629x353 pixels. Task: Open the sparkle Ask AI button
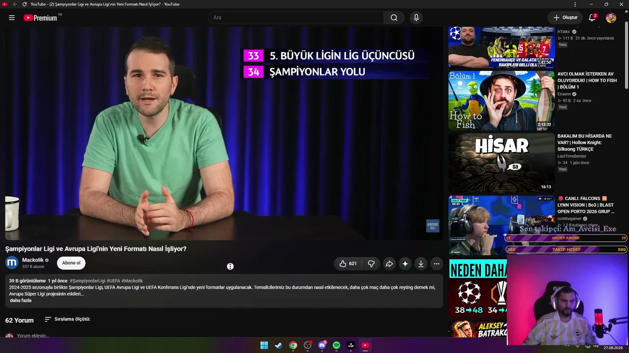click(405, 264)
